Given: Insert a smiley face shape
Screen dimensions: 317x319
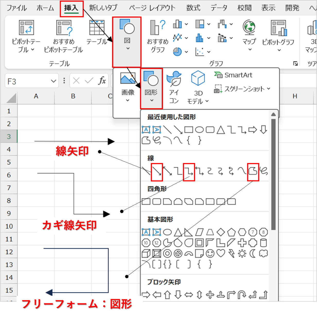Looking at the screenshot, I should coord(210,254).
